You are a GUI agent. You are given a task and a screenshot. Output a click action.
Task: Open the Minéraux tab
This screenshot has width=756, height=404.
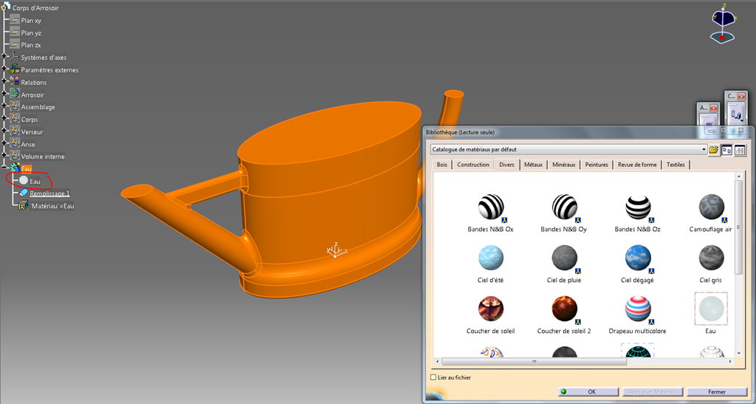[563, 165]
